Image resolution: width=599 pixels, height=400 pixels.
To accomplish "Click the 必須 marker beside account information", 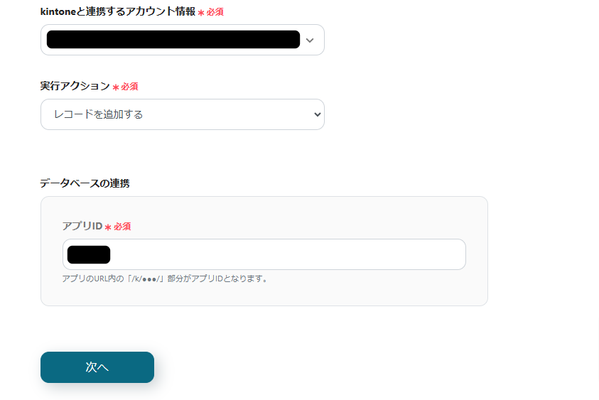I will (x=215, y=13).
